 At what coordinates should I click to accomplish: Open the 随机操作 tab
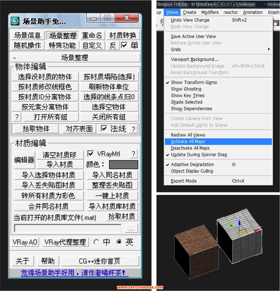click(x=27, y=46)
